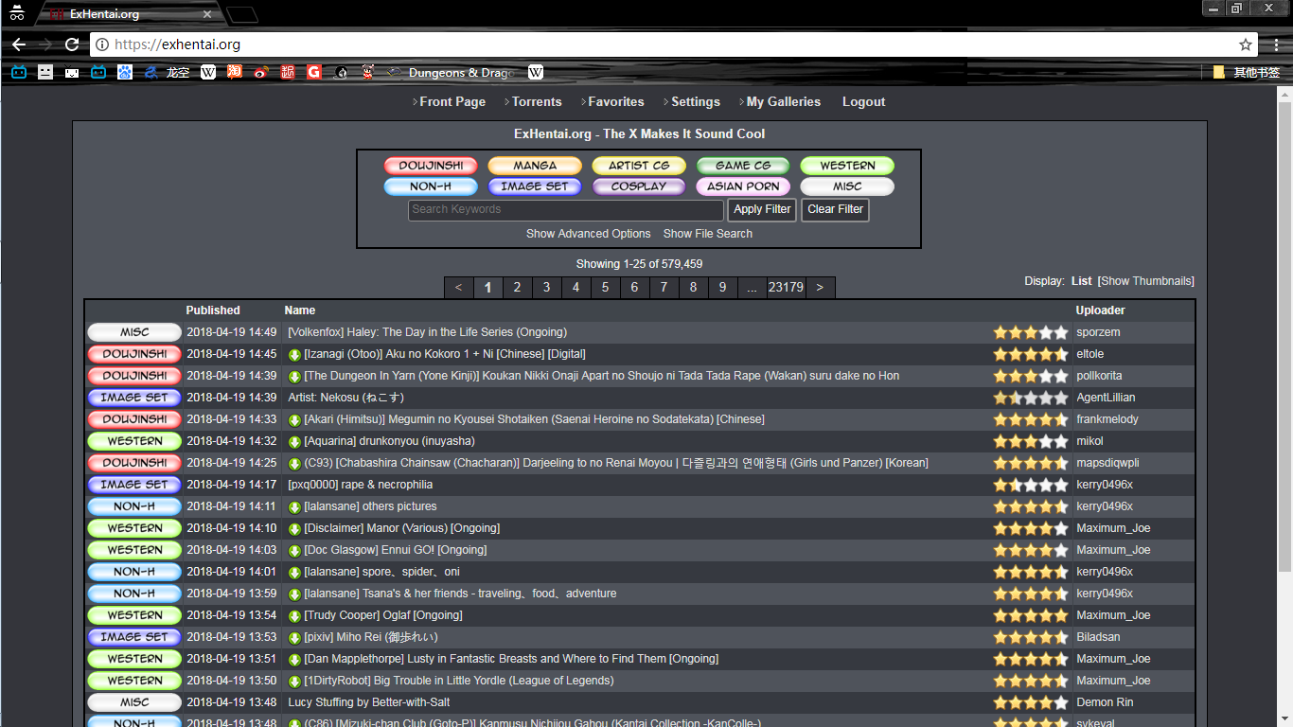
Task: Open the 'Haley: The Day in the Life Series' gallery
Action: (427, 333)
